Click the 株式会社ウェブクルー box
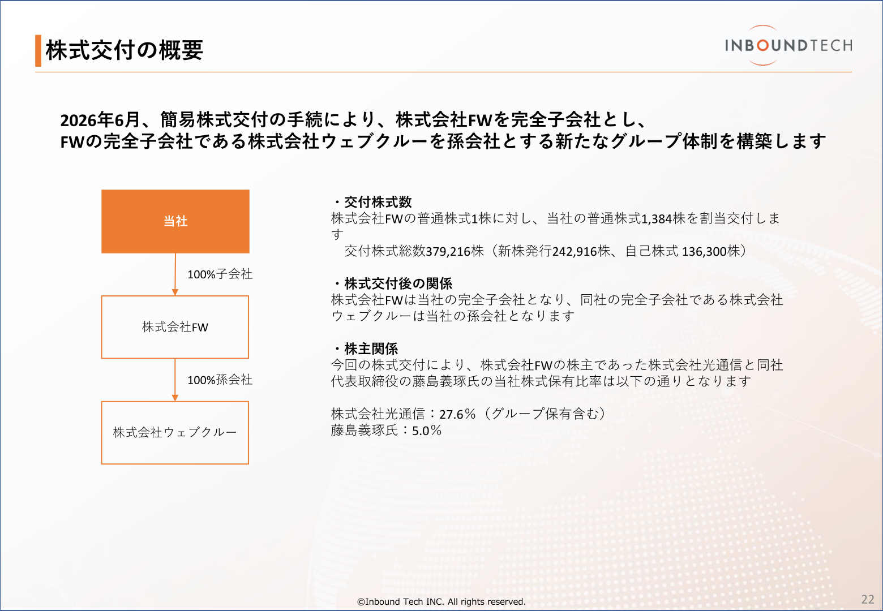This screenshot has height=611, width=883. [175, 433]
